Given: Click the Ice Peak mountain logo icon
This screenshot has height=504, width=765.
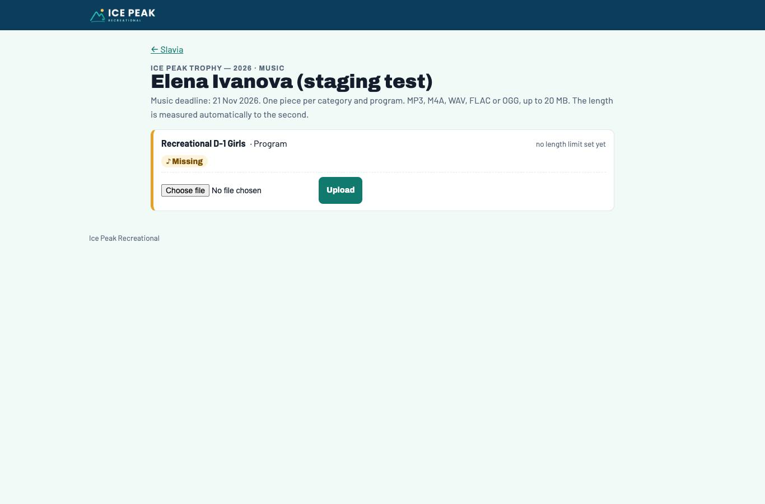Looking at the screenshot, I should click(97, 15).
